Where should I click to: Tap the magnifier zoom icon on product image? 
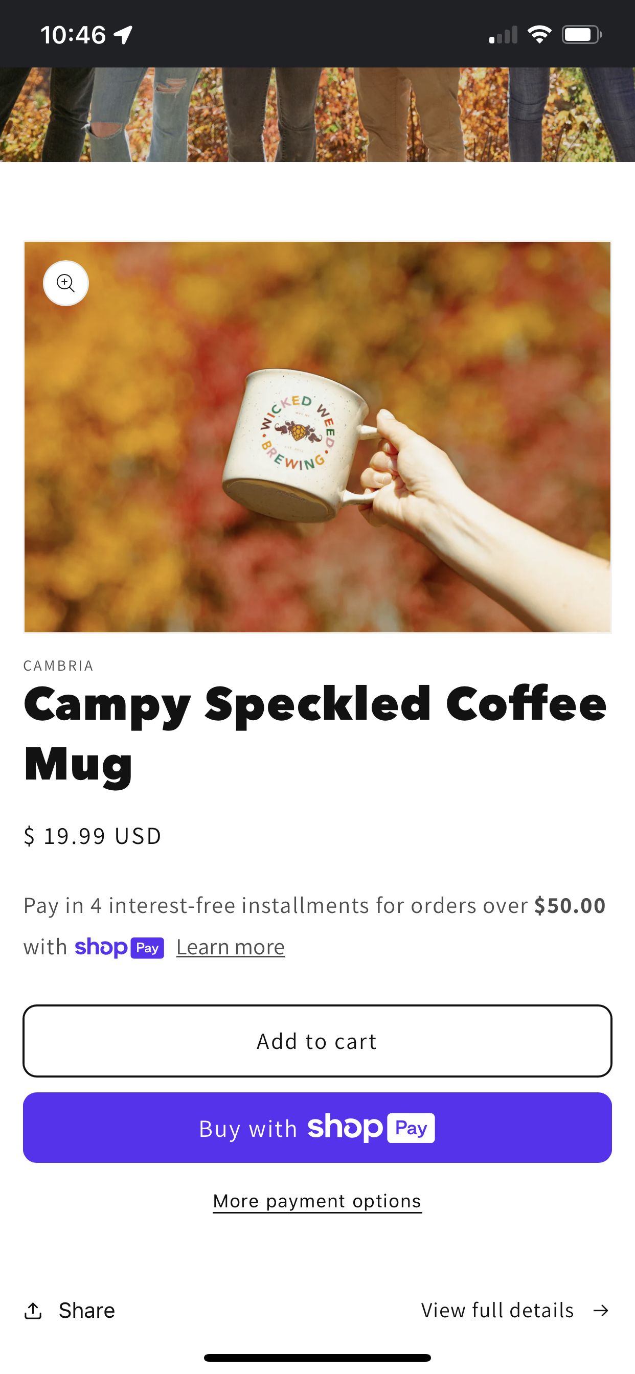(65, 283)
